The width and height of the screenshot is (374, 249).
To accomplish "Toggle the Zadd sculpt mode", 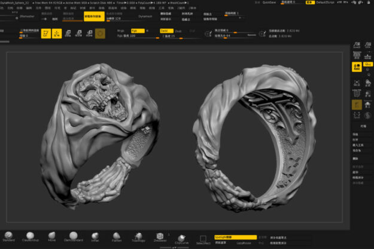I will tap(167, 30).
